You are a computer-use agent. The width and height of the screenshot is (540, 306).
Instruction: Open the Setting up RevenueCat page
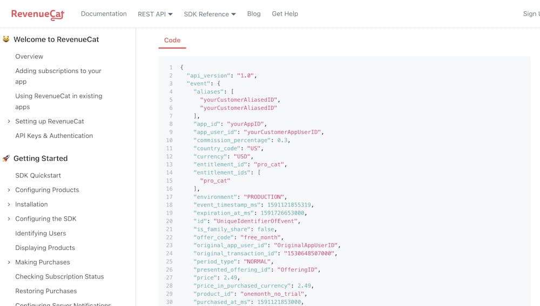click(50, 121)
